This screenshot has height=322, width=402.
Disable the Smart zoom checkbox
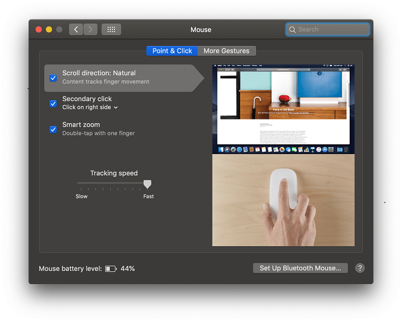pos(53,129)
